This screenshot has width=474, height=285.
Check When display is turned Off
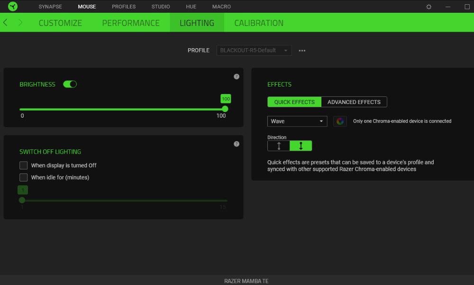click(23, 165)
